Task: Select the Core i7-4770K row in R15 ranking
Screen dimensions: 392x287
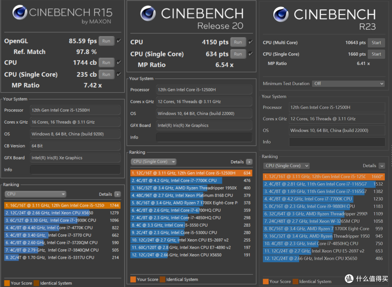Action: coord(62,228)
